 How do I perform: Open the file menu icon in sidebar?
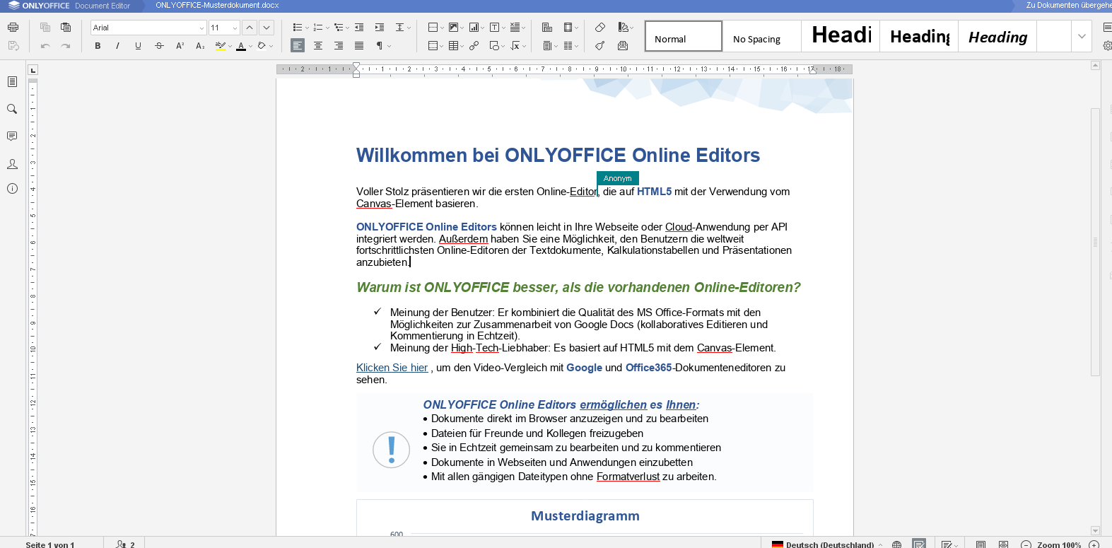click(x=12, y=82)
